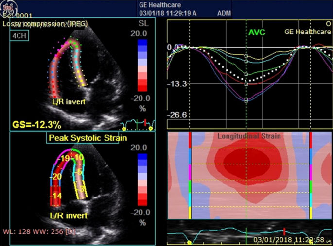333x246 pixels.
Task: Click the AVC marker label
Action: [x=257, y=33]
